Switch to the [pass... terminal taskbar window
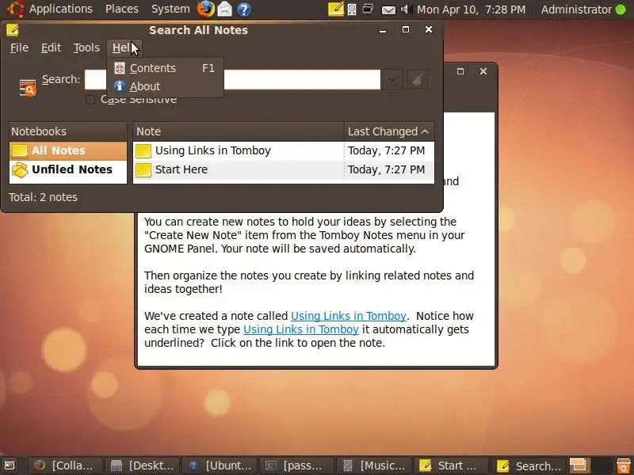Viewport: 634px width, 475px height. click(x=296, y=465)
